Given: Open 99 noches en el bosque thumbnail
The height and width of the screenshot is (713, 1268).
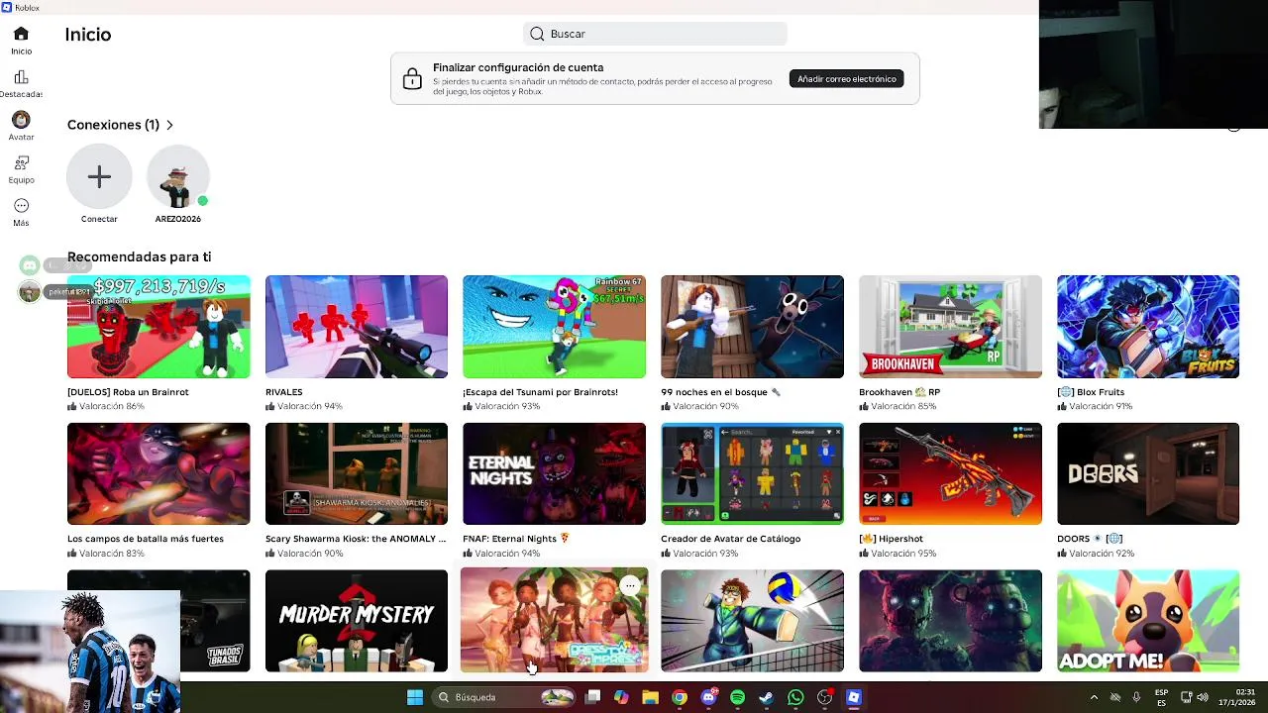Looking at the screenshot, I should point(752,327).
